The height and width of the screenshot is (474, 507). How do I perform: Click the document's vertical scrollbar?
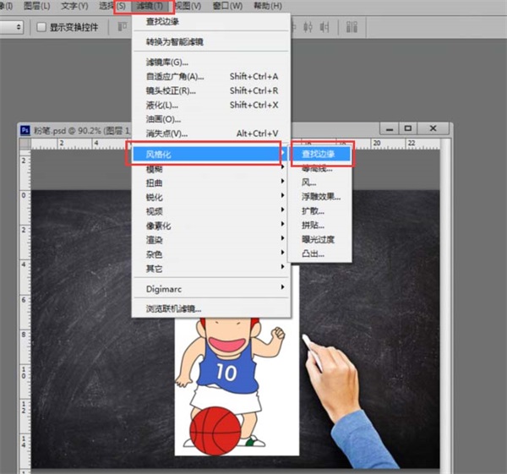coord(446,304)
